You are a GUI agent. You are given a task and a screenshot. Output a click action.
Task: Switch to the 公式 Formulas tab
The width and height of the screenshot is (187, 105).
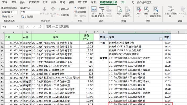point(45,2)
